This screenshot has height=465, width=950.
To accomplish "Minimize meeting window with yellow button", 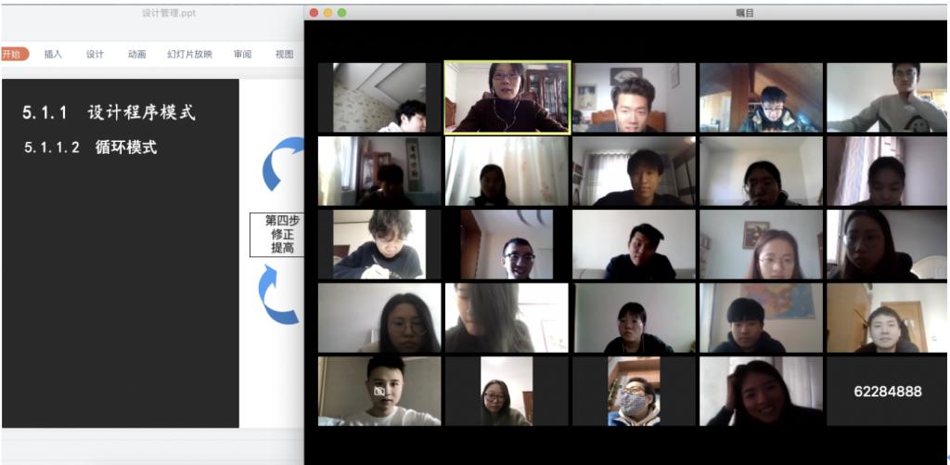I will [327, 12].
